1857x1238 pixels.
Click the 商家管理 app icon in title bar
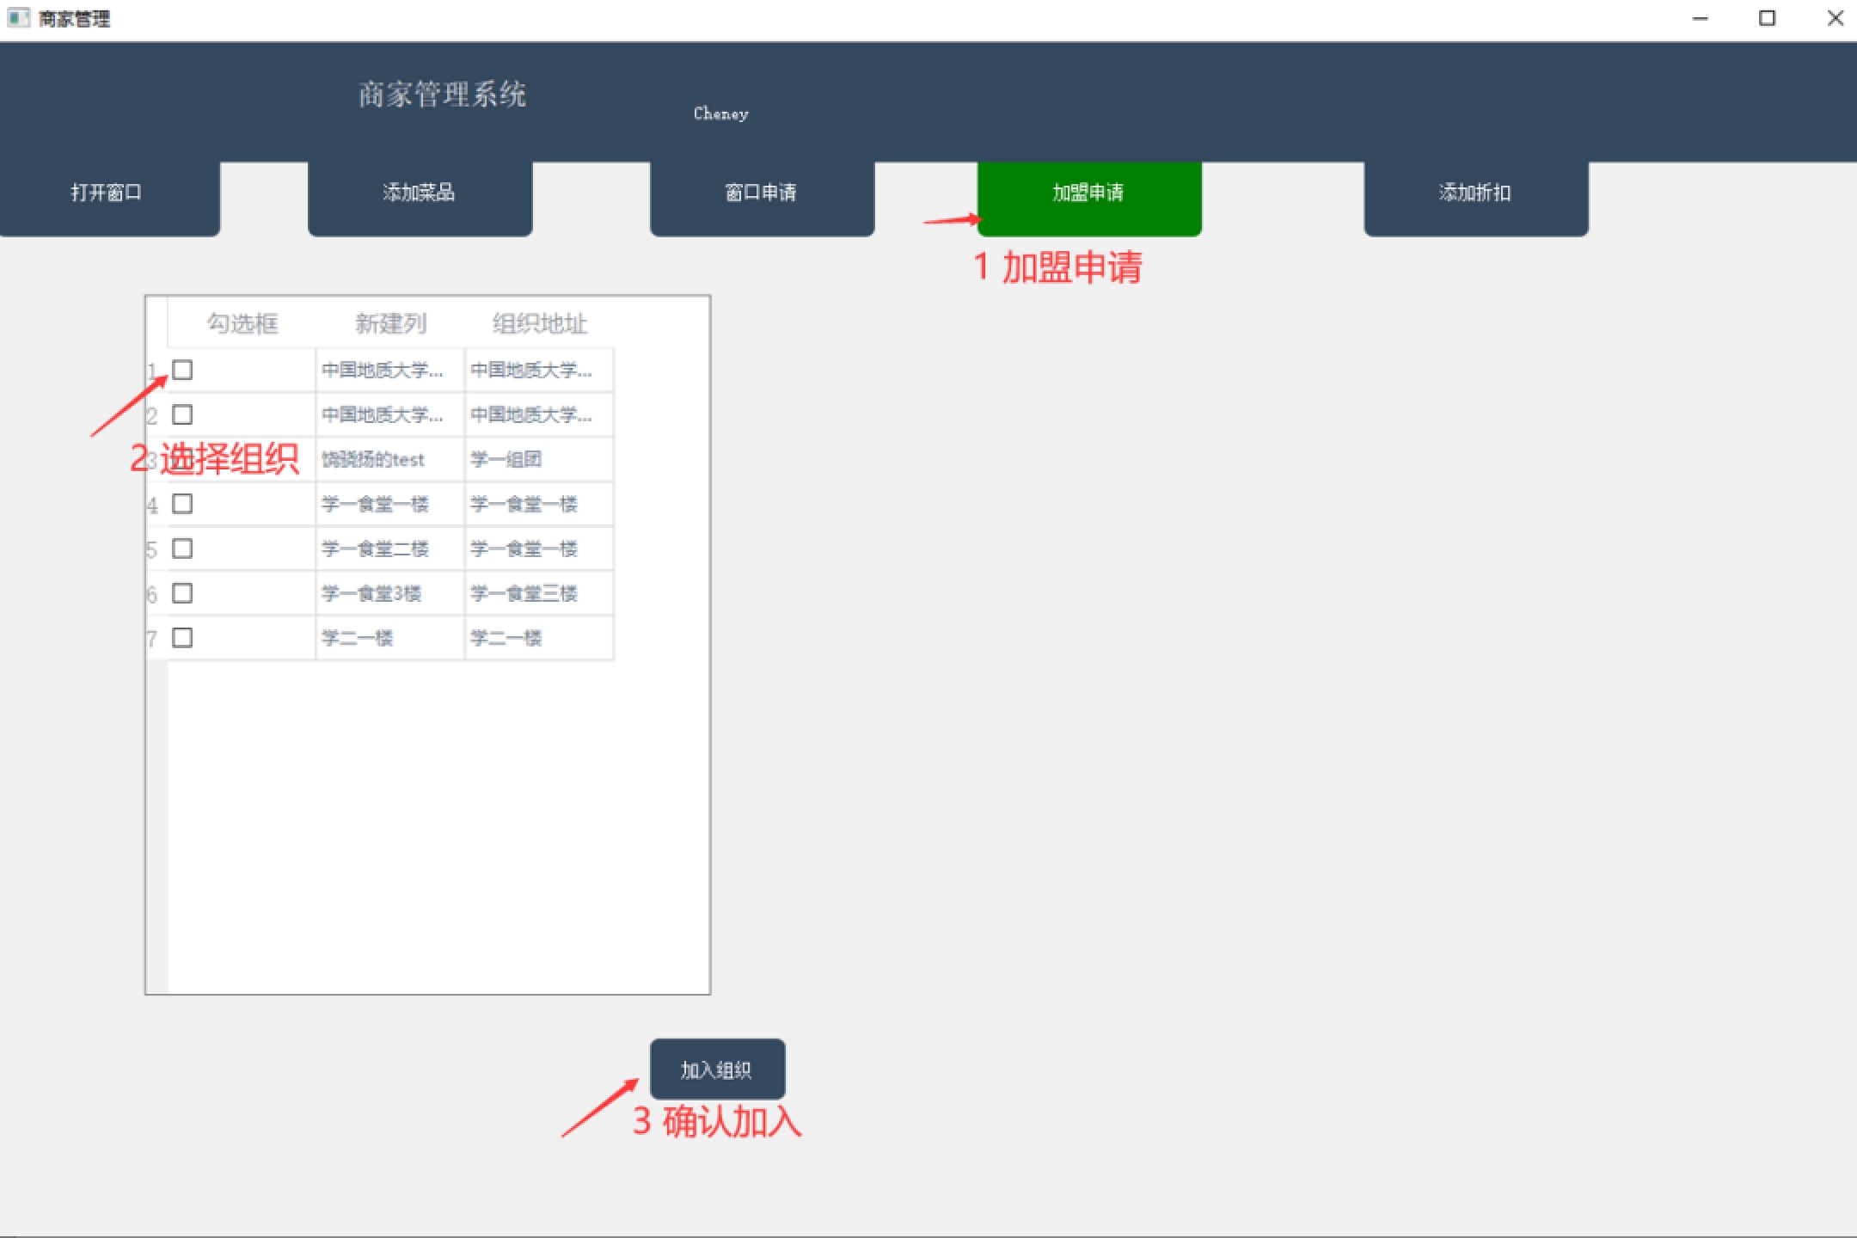click(18, 18)
